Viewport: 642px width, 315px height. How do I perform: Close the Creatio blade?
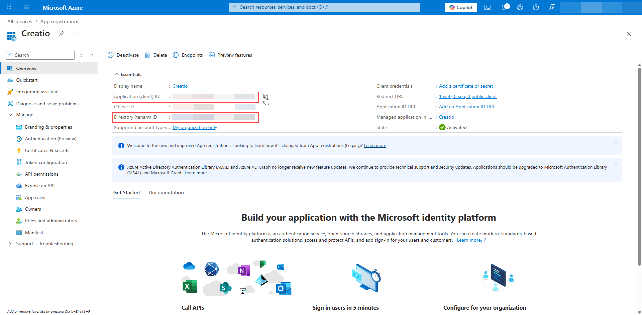click(629, 34)
